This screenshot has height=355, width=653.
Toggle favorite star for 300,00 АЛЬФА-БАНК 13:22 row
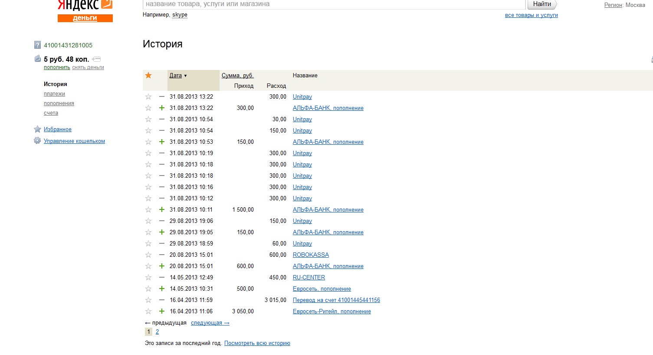click(x=148, y=108)
